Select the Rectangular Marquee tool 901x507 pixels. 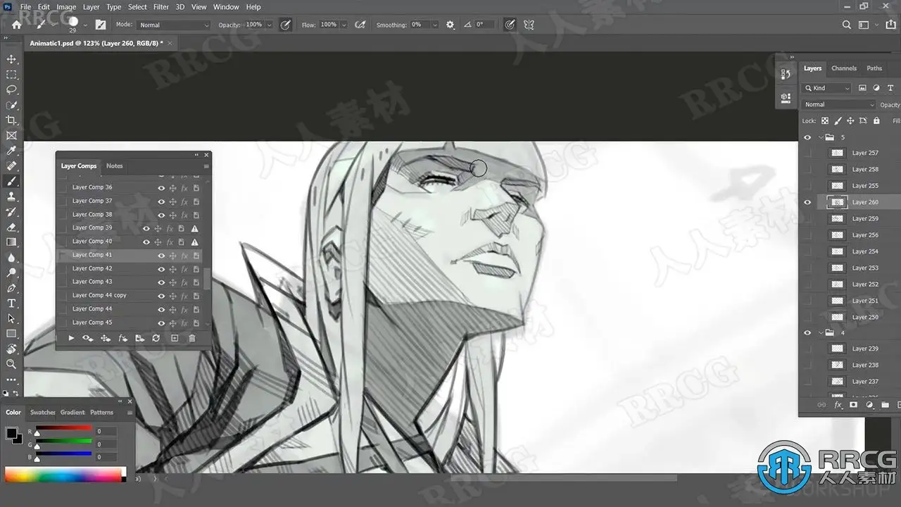(11, 75)
